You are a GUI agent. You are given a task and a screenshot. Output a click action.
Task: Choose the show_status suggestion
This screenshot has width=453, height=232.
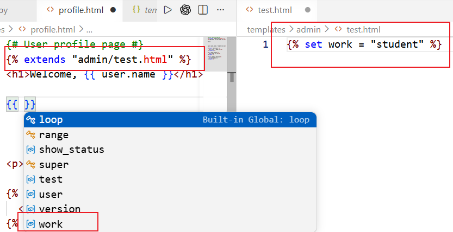pos(170,150)
